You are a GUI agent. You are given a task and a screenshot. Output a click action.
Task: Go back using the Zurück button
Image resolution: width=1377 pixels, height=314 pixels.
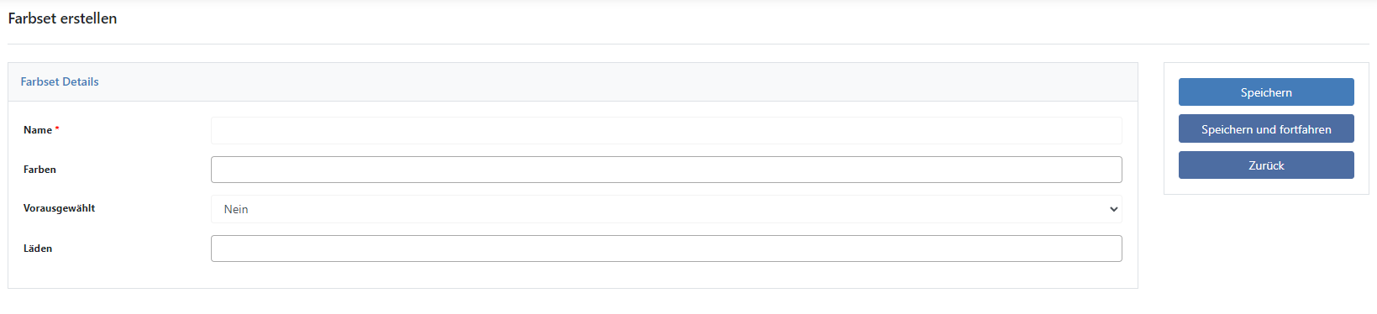click(x=1266, y=165)
